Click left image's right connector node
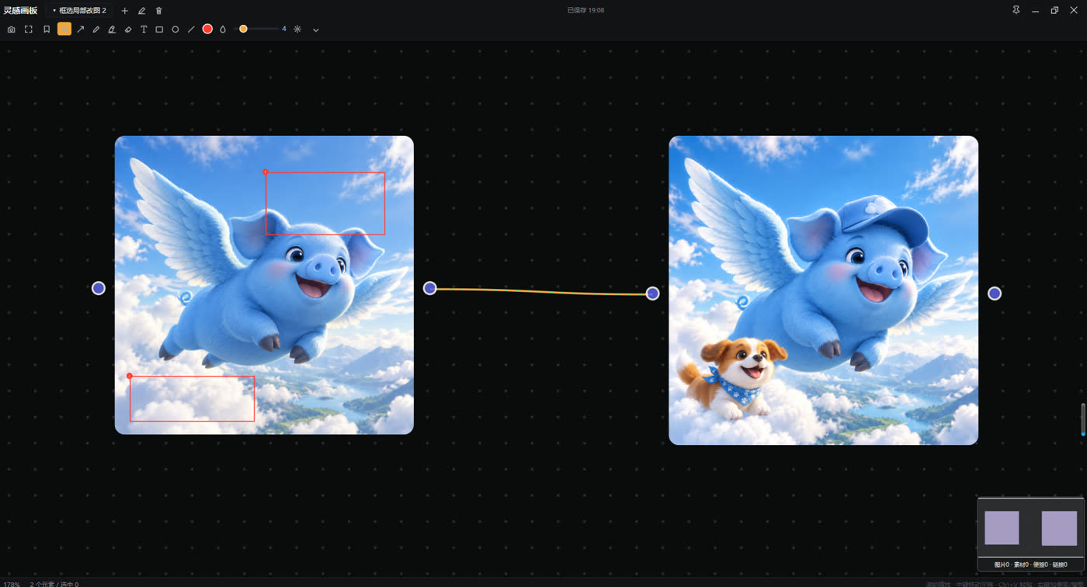The height and width of the screenshot is (587, 1087). coord(430,288)
